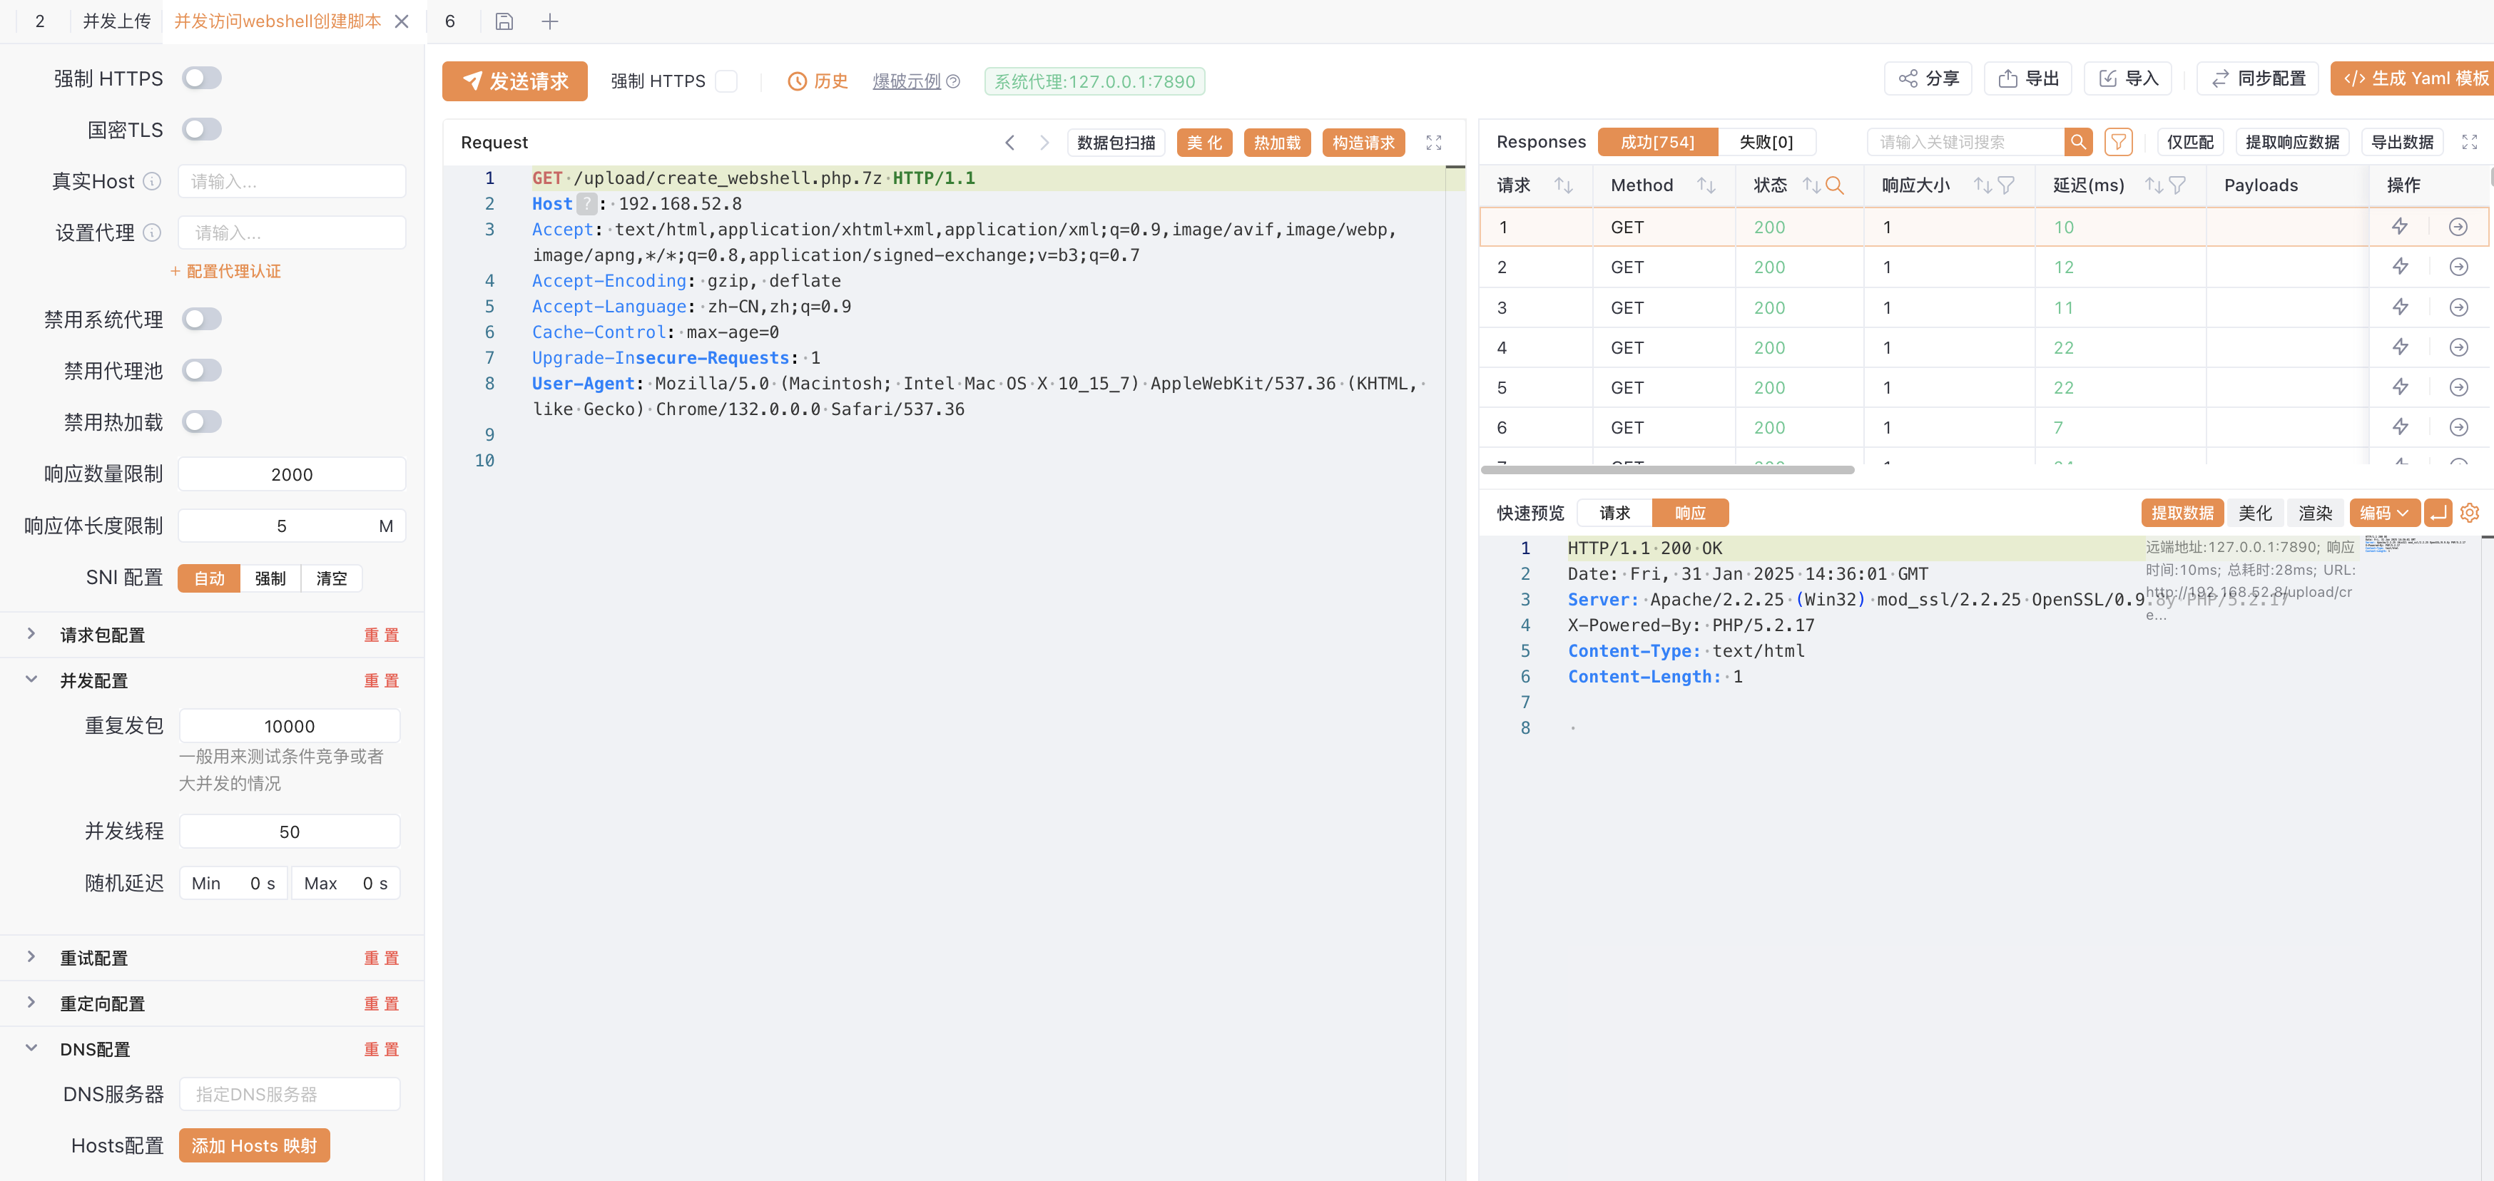Click the orange search magnifier button
The width and height of the screenshot is (2494, 1181).
coord(2077,143)
